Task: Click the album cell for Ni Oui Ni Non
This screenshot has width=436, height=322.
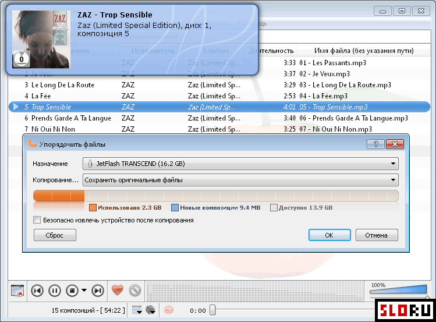Action: coord(214,129)
